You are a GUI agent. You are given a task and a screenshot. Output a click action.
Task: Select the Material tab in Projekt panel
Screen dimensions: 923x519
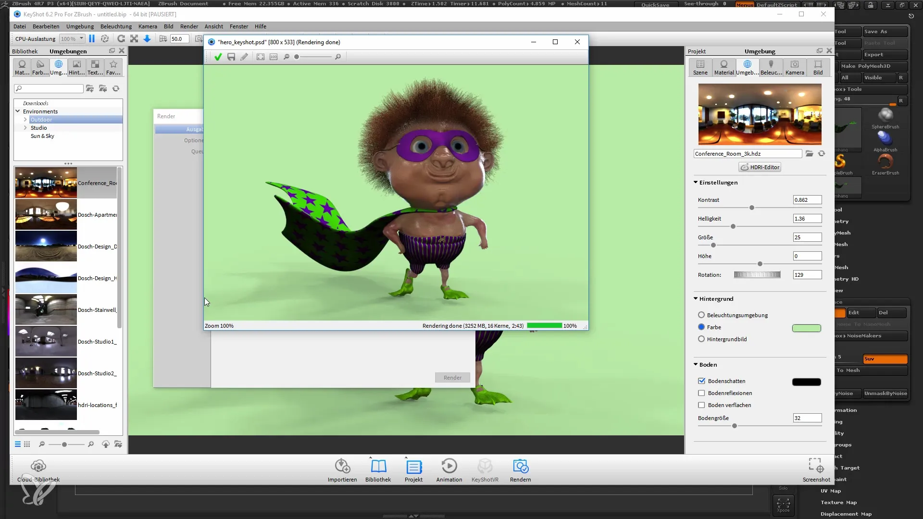tap(724, 66)
